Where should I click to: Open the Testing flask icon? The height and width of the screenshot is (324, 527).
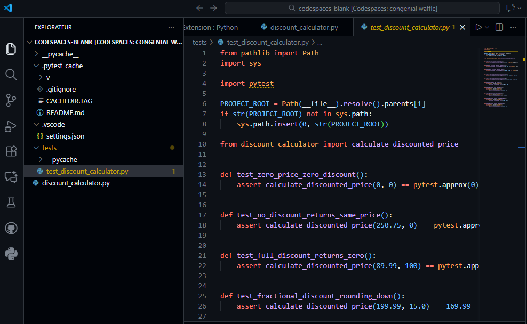pyautogui.click(x=11, y=203)
